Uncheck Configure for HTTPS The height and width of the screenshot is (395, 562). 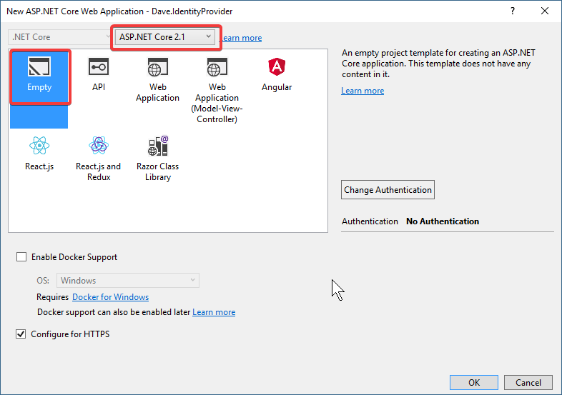[21, 334]
